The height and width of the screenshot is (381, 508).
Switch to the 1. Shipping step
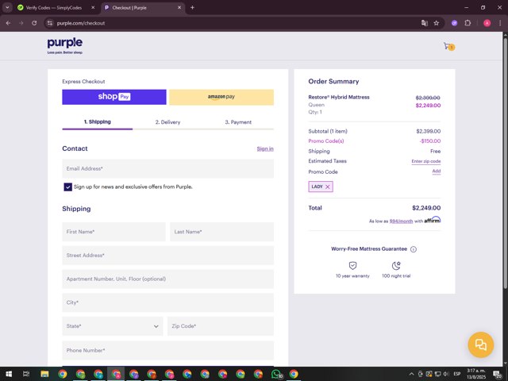(x=97, y=121)
